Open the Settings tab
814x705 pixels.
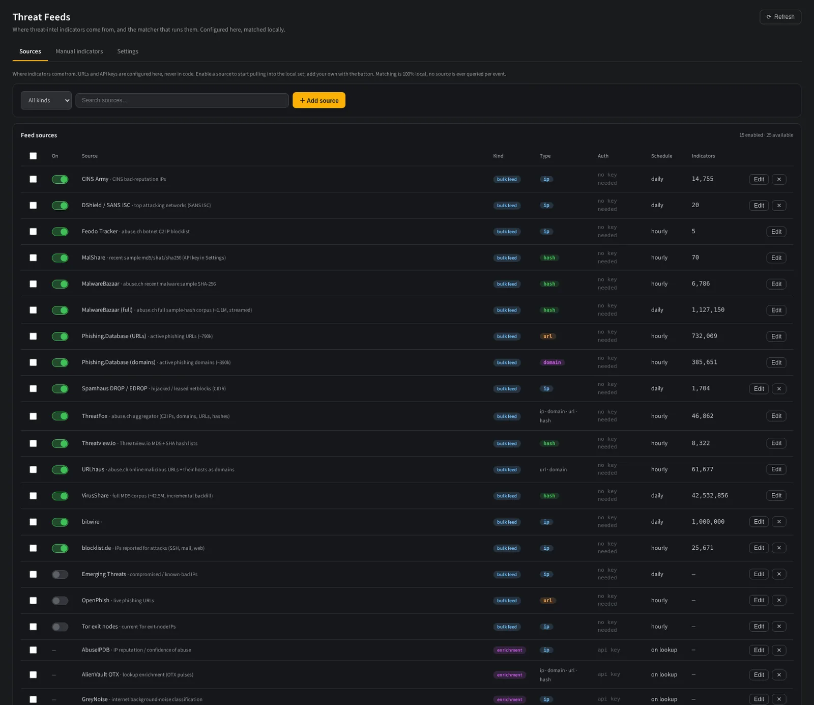128,51
